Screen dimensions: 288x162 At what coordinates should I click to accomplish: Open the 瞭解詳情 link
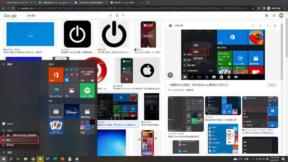point(190,90)
